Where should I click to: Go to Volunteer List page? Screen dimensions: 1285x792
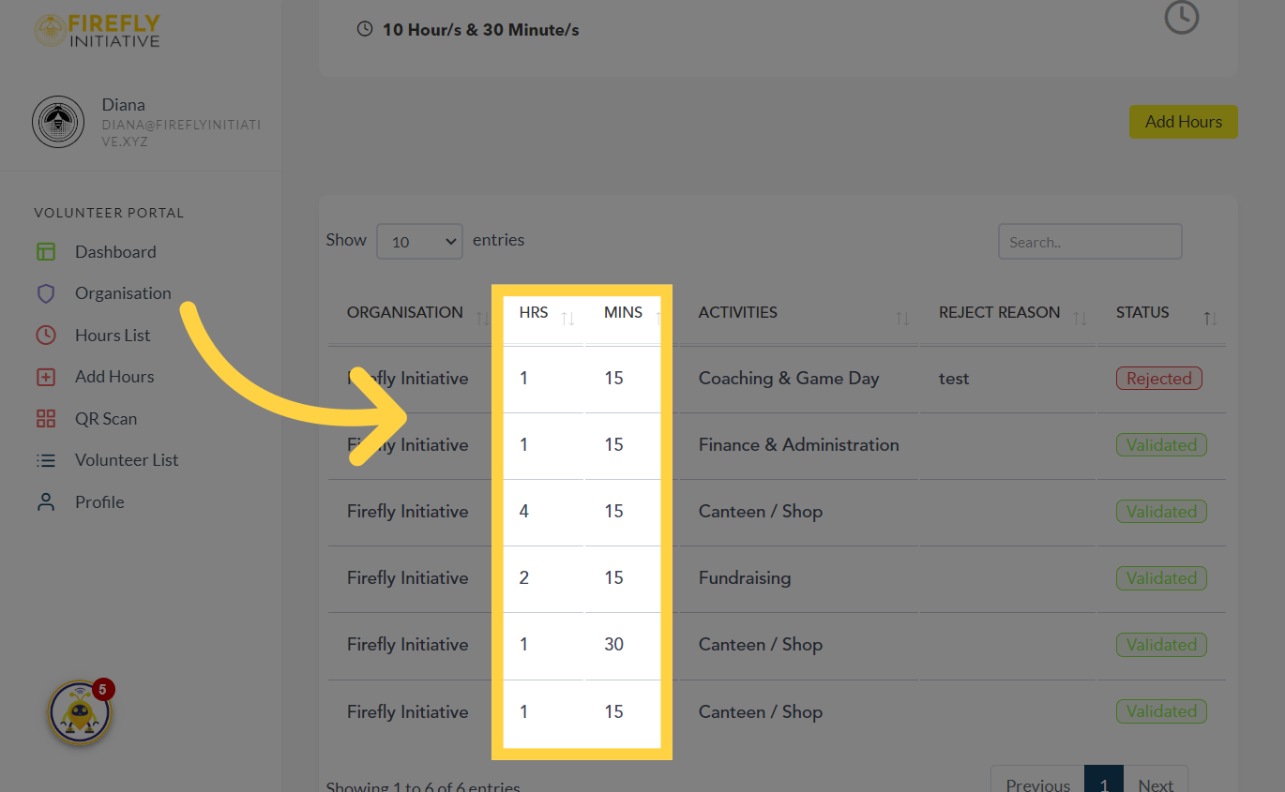[127, 460]
